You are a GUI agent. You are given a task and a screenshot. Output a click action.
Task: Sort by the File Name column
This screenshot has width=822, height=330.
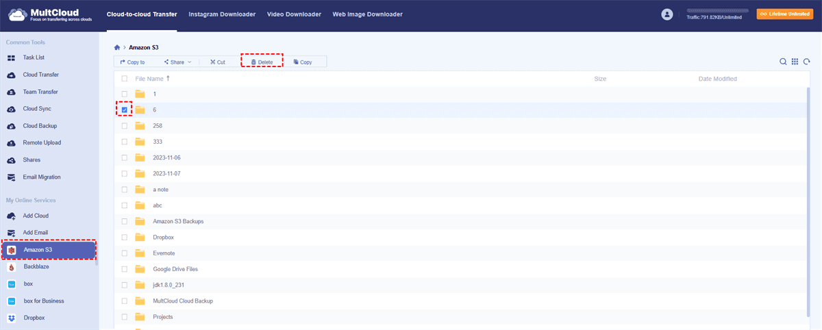pos(153,79)
